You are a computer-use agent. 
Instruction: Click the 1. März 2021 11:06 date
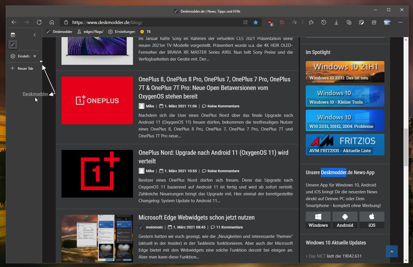[180, 106]
